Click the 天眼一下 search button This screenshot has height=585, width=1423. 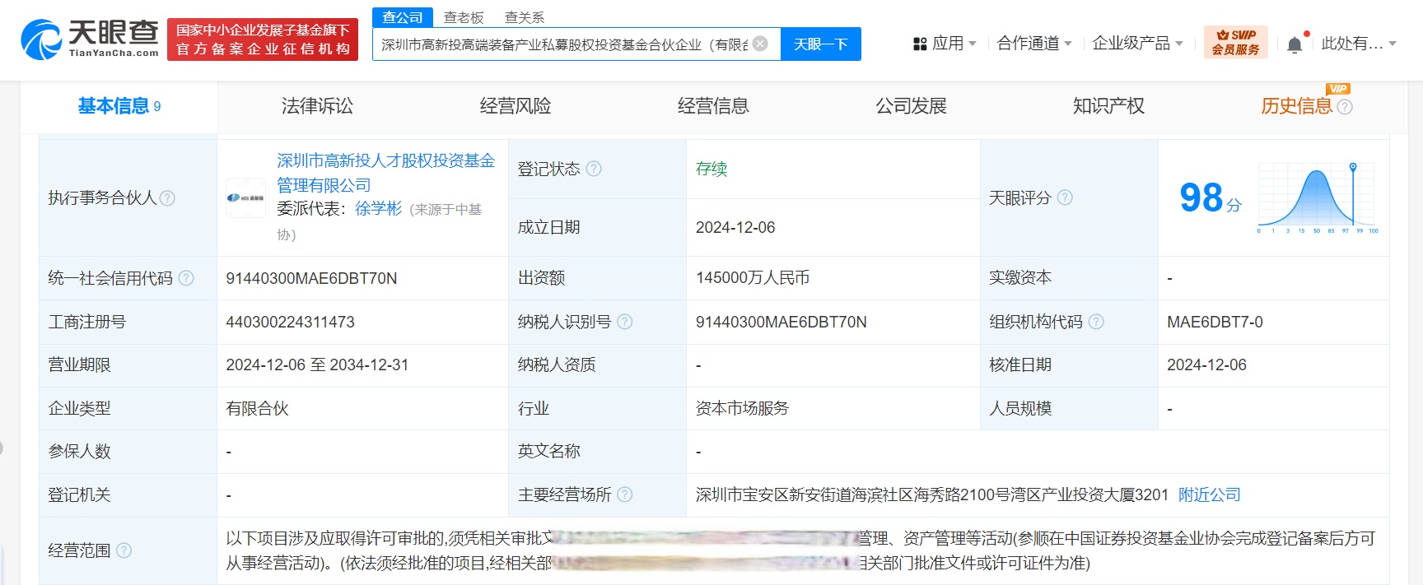[x=821, y=44]
